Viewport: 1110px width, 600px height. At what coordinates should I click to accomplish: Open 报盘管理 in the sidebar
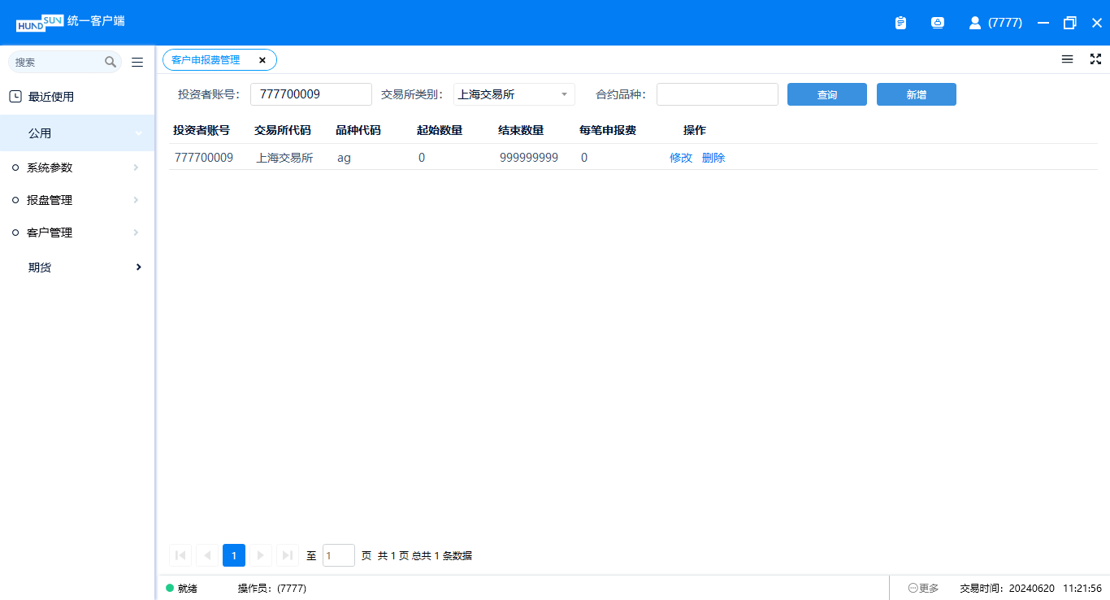click(x=50, y=200)
